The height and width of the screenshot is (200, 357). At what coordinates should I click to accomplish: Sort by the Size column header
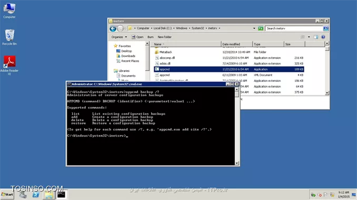pos(294,44)
